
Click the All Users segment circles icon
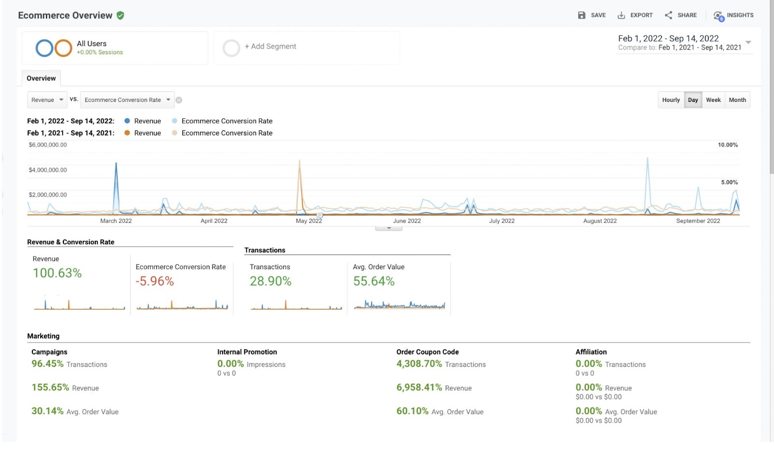(x=54, y=48)
